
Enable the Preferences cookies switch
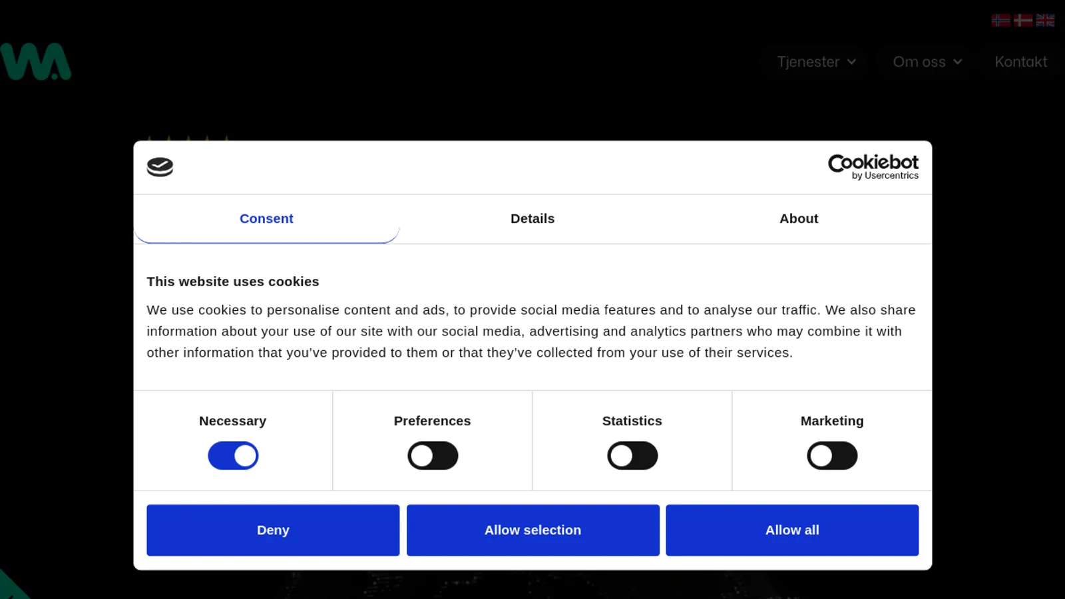coord(433,456)
